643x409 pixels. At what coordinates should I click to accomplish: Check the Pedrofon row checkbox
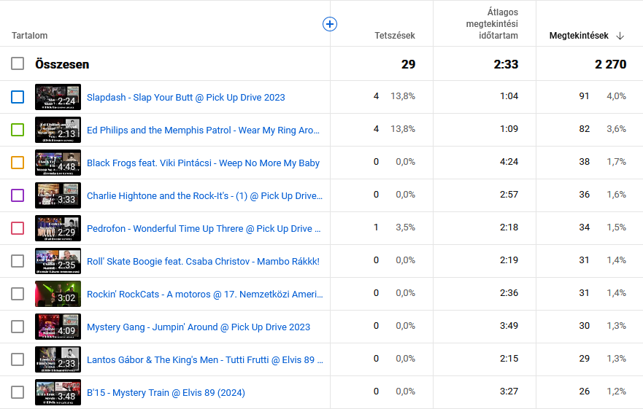[x=18, y=228]
